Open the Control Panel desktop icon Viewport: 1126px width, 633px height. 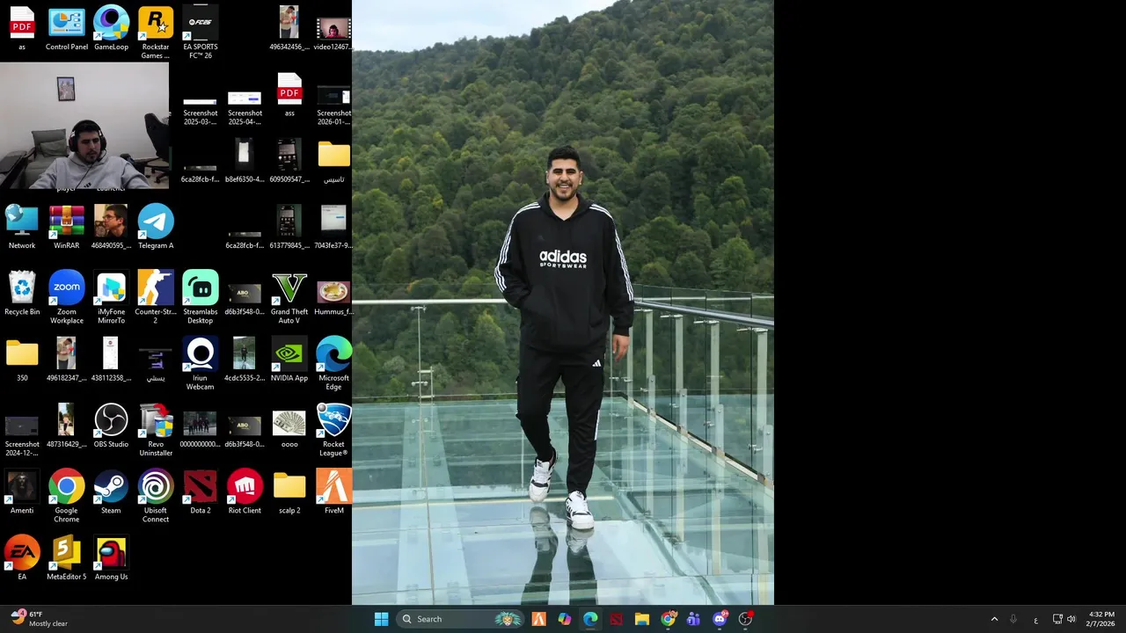67,29
